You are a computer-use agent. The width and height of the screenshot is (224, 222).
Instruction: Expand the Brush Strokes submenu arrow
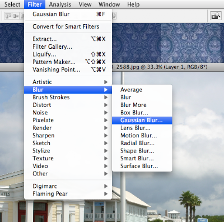pyautogui.click(x=106, y=98)
